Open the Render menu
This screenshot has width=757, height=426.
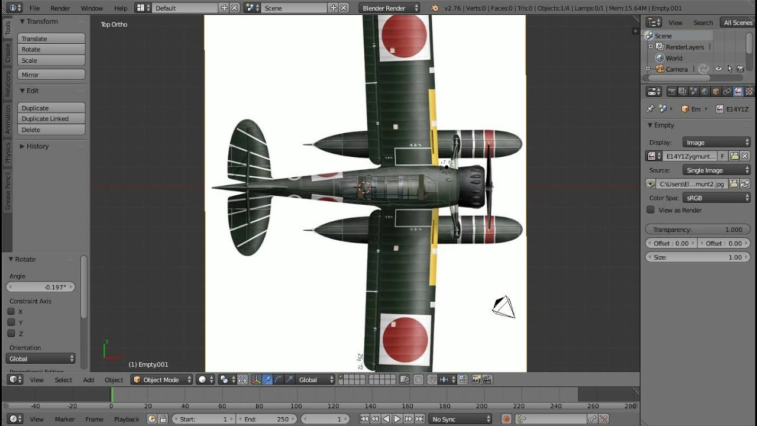click(60, 8)
